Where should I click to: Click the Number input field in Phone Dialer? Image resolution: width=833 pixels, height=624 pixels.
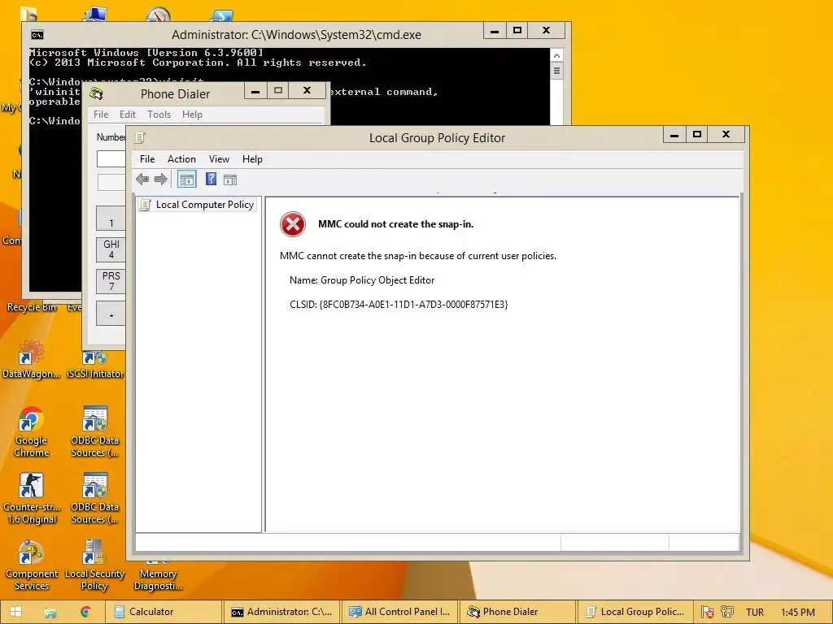(111, 158)
